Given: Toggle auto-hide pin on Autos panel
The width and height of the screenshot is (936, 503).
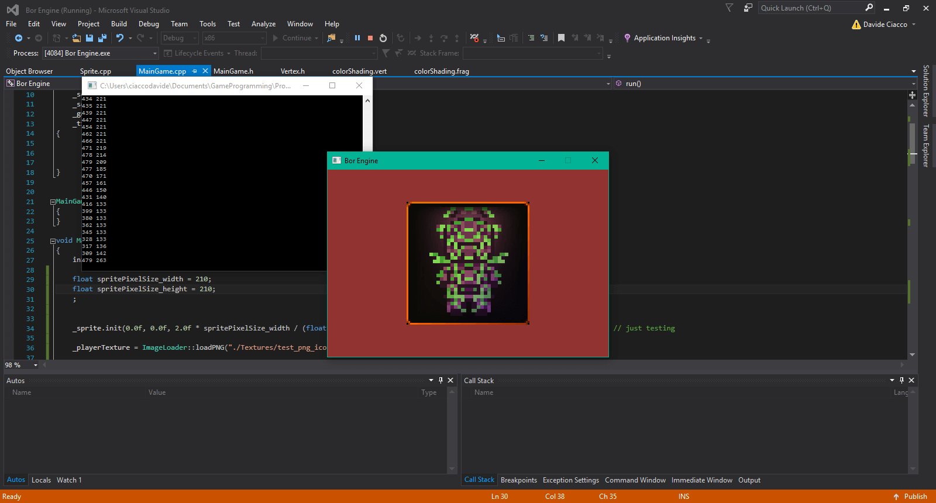Looking at the screenshot, I should pyautogui.click(x=441, y=380).
